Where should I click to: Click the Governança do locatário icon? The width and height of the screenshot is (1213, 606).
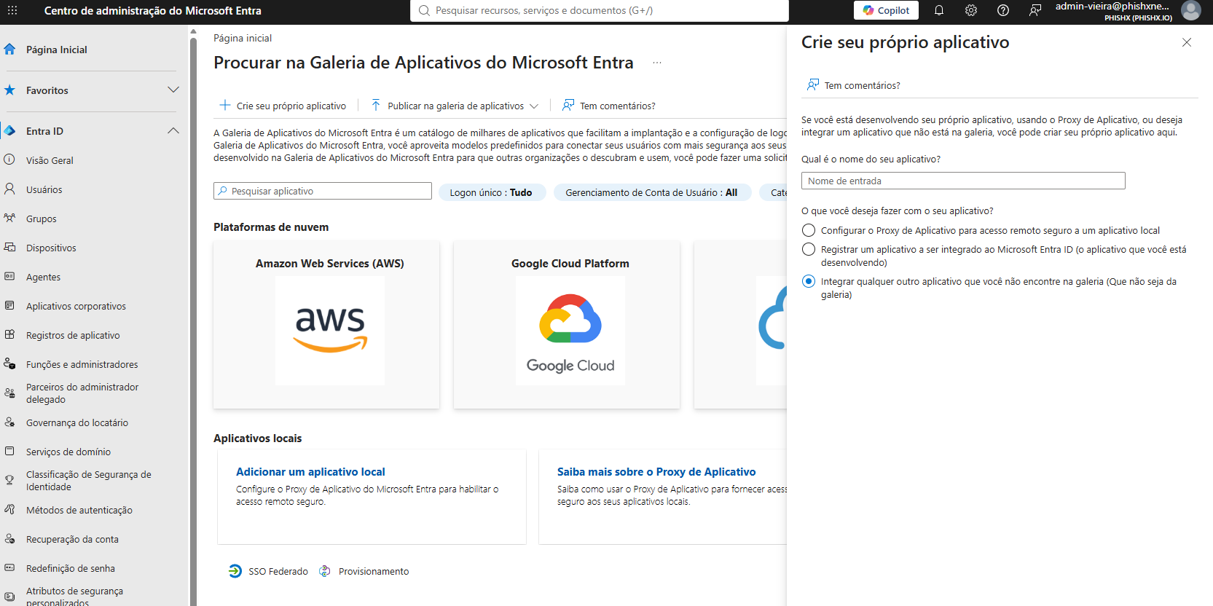click(9, 422)
